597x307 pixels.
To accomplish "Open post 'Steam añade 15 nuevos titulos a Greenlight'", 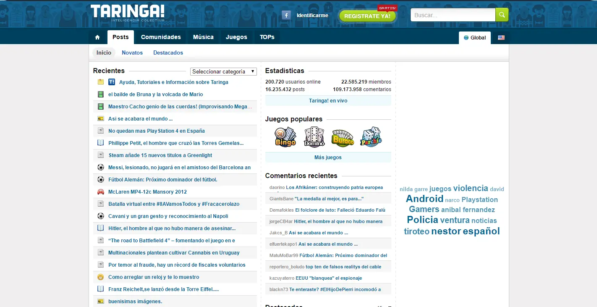I will 160,155.
